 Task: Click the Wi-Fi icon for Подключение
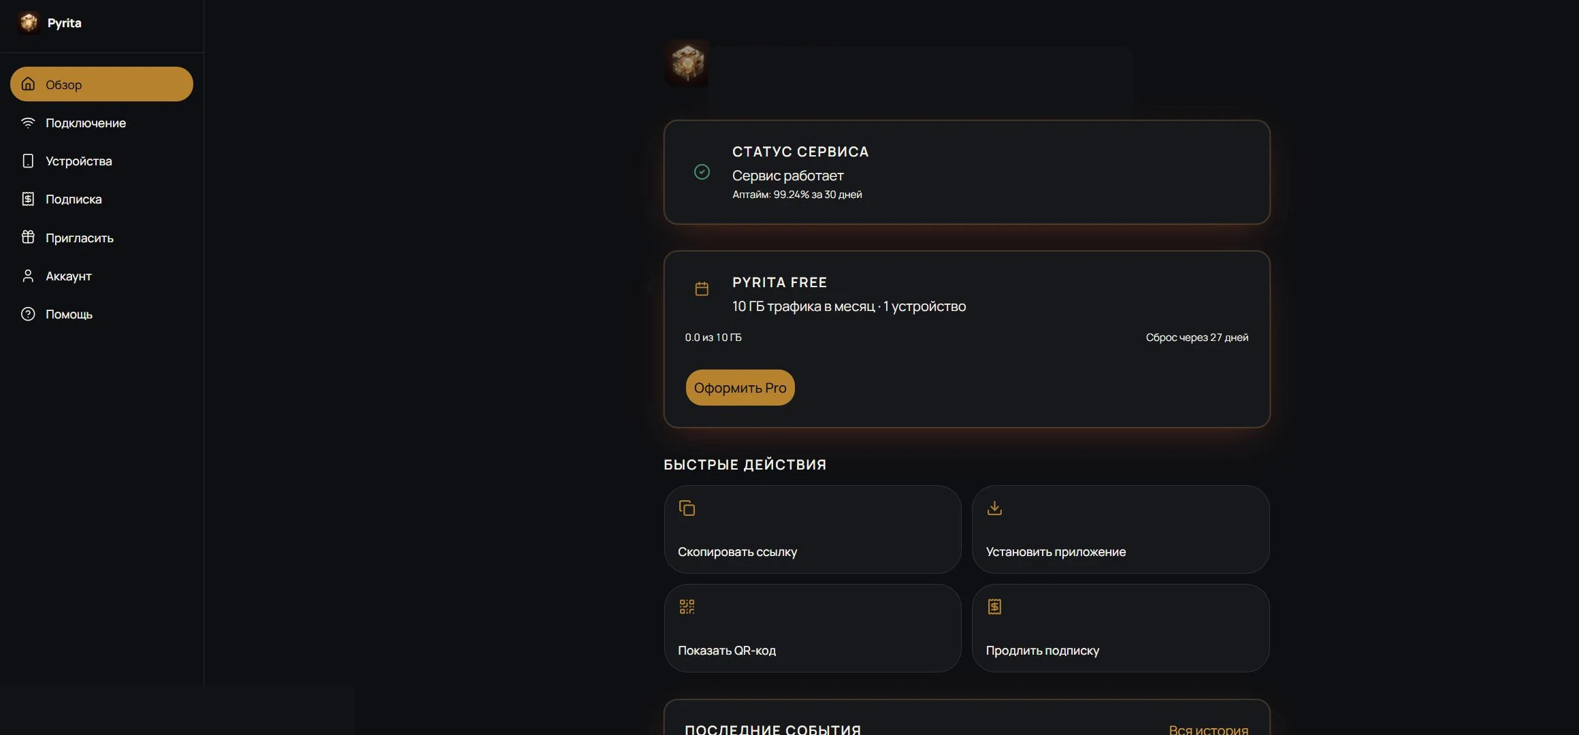point(28,122)
